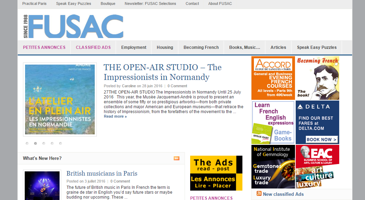Go to Boutique in the top menu
Viewport: 365px width, 200px height.
pyautogui.click(x=108, y=4)
